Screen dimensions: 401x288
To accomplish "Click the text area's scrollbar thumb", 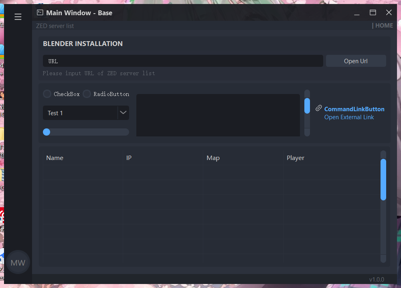I will 307,106.
